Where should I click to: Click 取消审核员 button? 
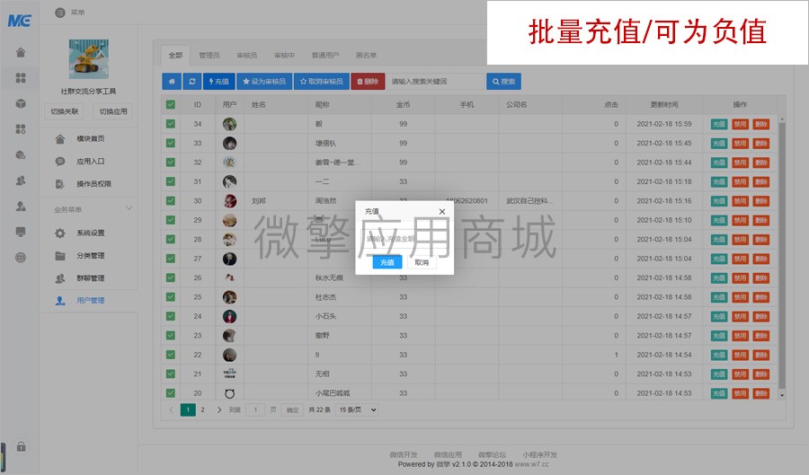point(322,82)
